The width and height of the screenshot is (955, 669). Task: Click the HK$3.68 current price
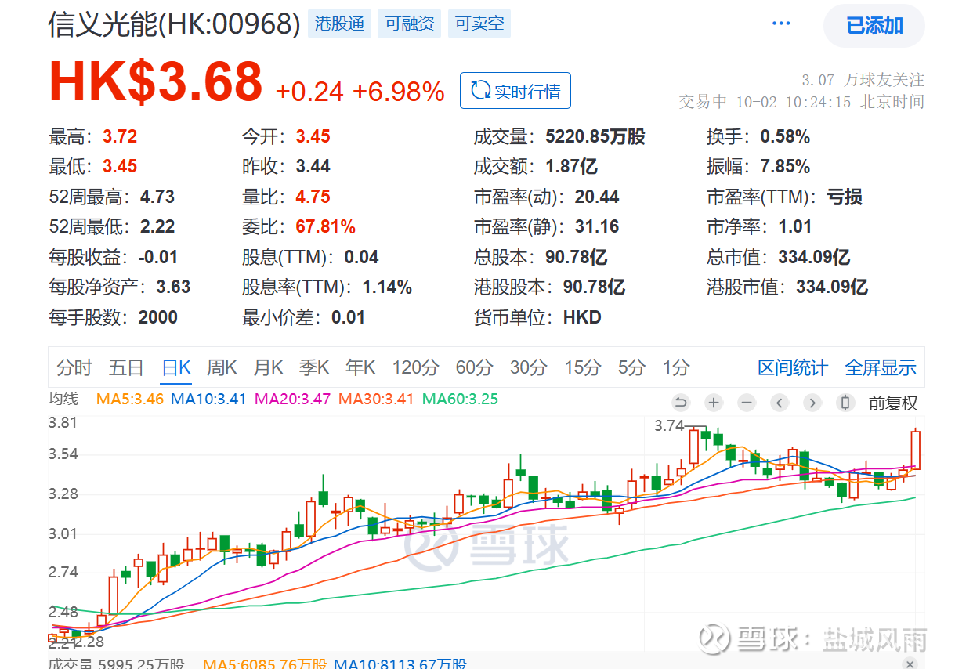tap(155, 81)
